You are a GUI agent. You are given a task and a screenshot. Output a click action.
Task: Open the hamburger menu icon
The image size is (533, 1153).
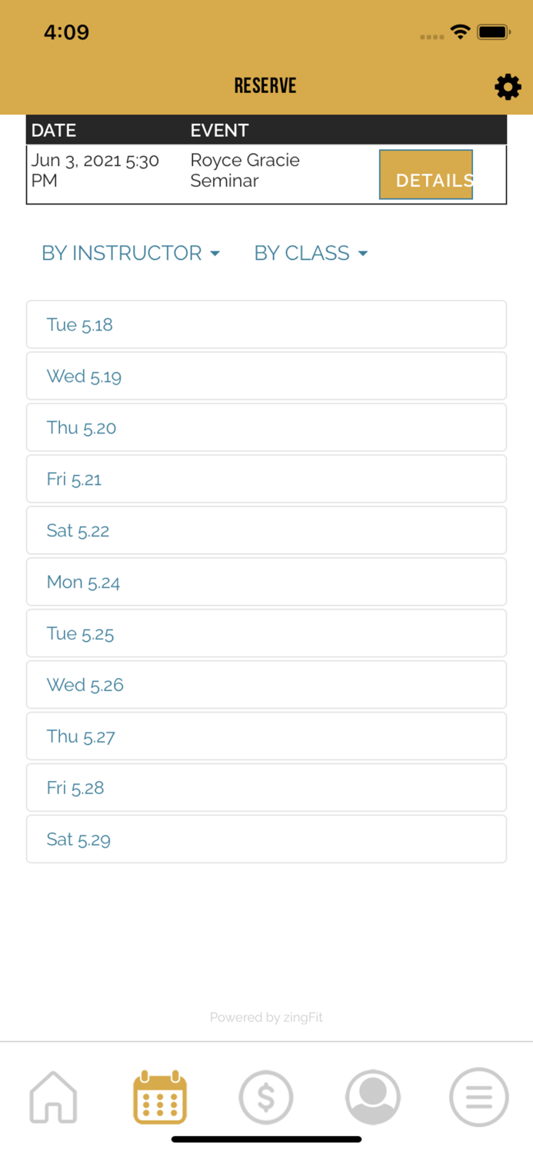[x=478, y=1097]
